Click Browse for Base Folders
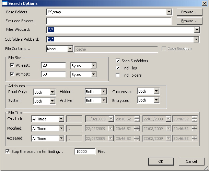This screenshot has height=171, width=209. pyautogui.click(x=189, y=12)
